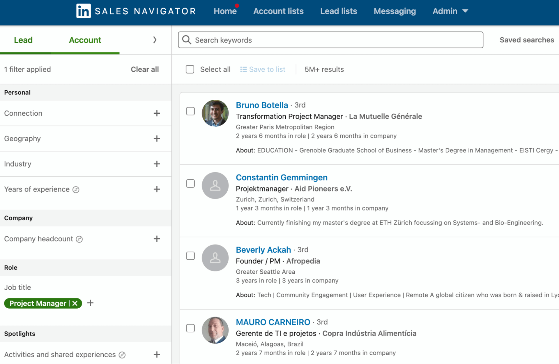
Task: Click in the Search keywords field
Action: [x=335, y=40]
